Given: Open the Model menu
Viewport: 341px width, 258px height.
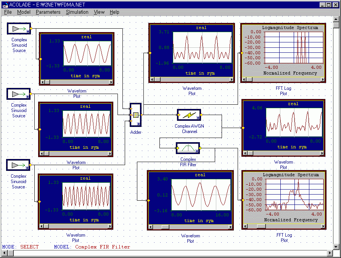Looking at the screenshot, I should coord(24,12).
